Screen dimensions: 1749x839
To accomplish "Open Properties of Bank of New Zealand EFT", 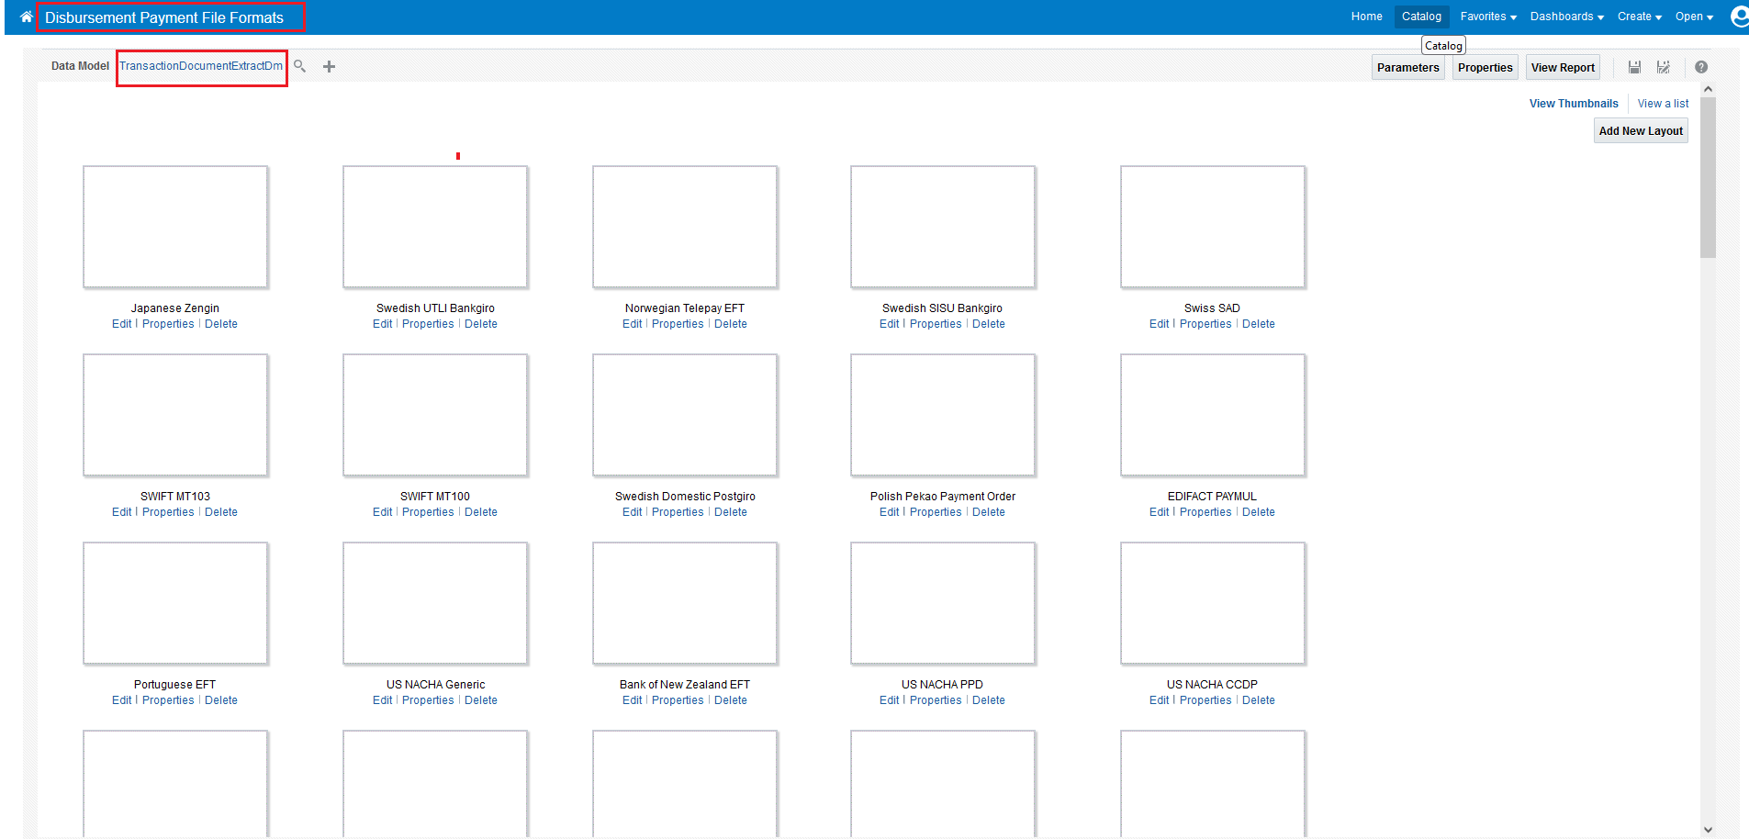I will (678, 700).
